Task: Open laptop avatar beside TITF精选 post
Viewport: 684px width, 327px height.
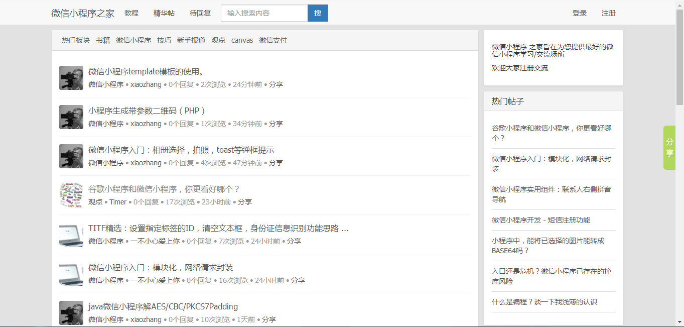Action: [71, 235]
